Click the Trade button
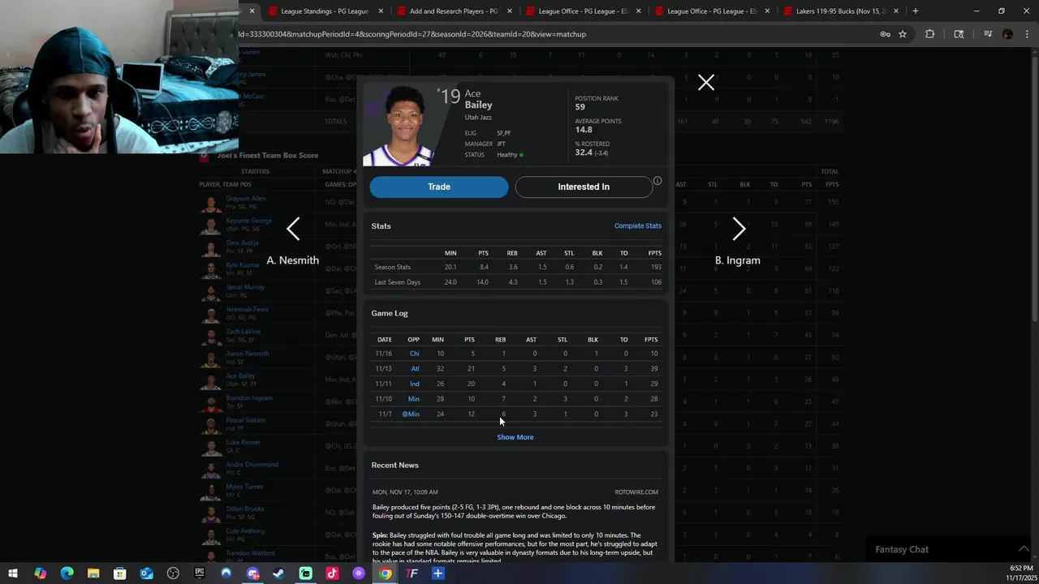 439,187
